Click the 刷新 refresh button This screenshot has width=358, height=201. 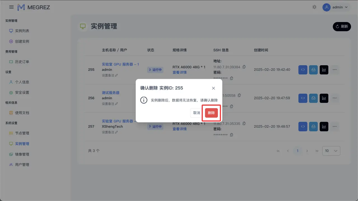point(342,26)
